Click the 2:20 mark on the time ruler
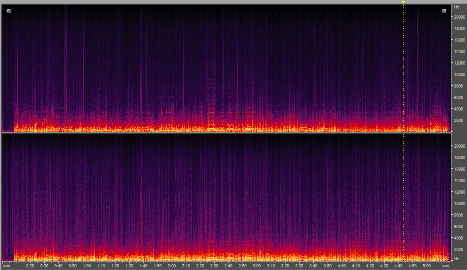 click(x=200, y=266)
